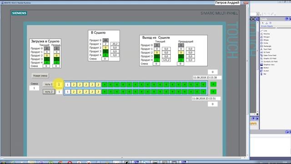Click the 0 field above the first timestamp
291x164 pixels.
coord(213,72)
